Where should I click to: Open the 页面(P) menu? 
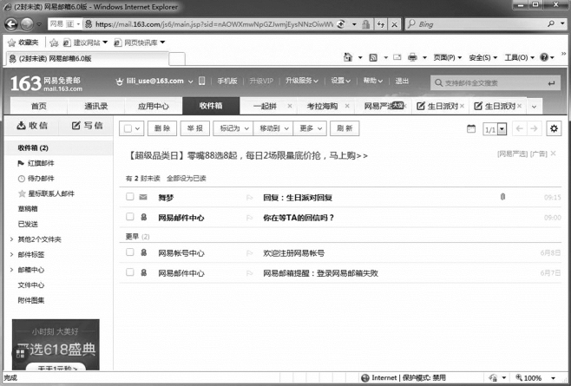click(x=447, y=57)
